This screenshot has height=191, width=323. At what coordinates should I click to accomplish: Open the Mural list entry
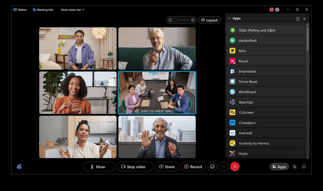click(266, 61)
